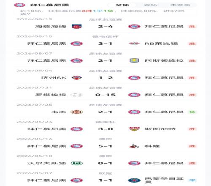
Task: Click the 斯图加特 (Stuttgart) crest
Action: pos(134,129)
